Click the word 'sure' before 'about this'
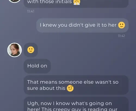The image size is (136, 111). coord(33,88)
